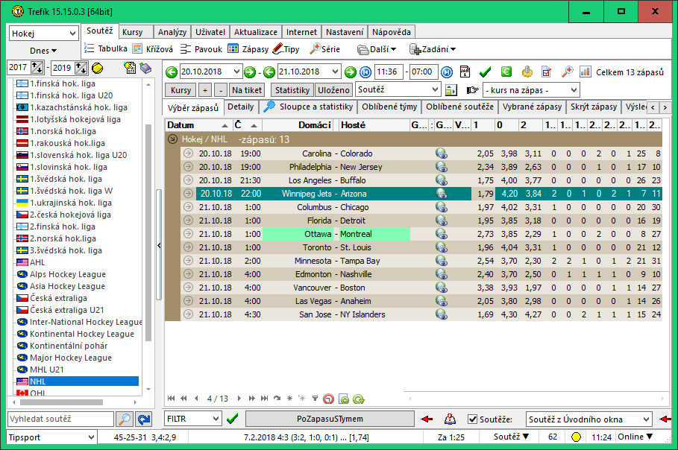Click the bar chart icon near Celkem

coord(586,72)
